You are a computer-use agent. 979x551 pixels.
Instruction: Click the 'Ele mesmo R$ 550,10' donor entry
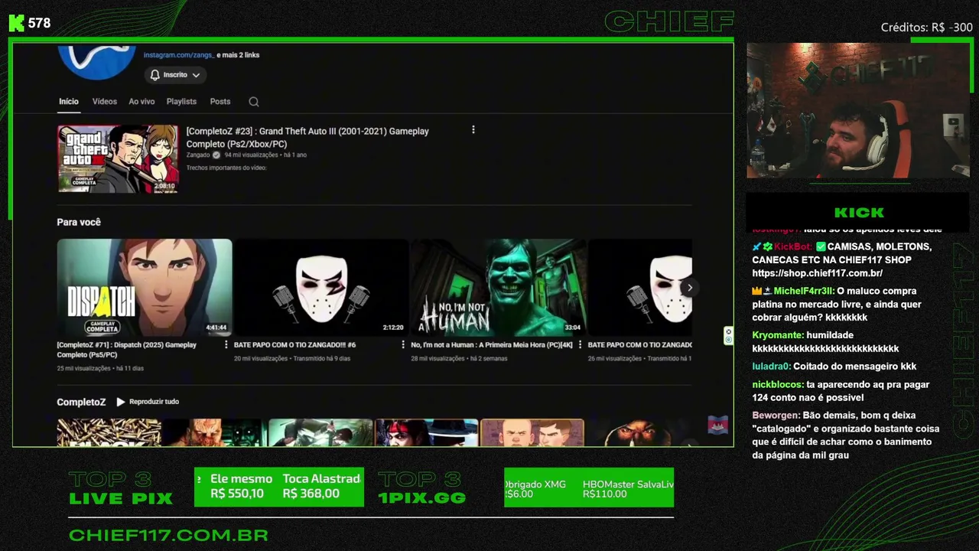[241, 487]
